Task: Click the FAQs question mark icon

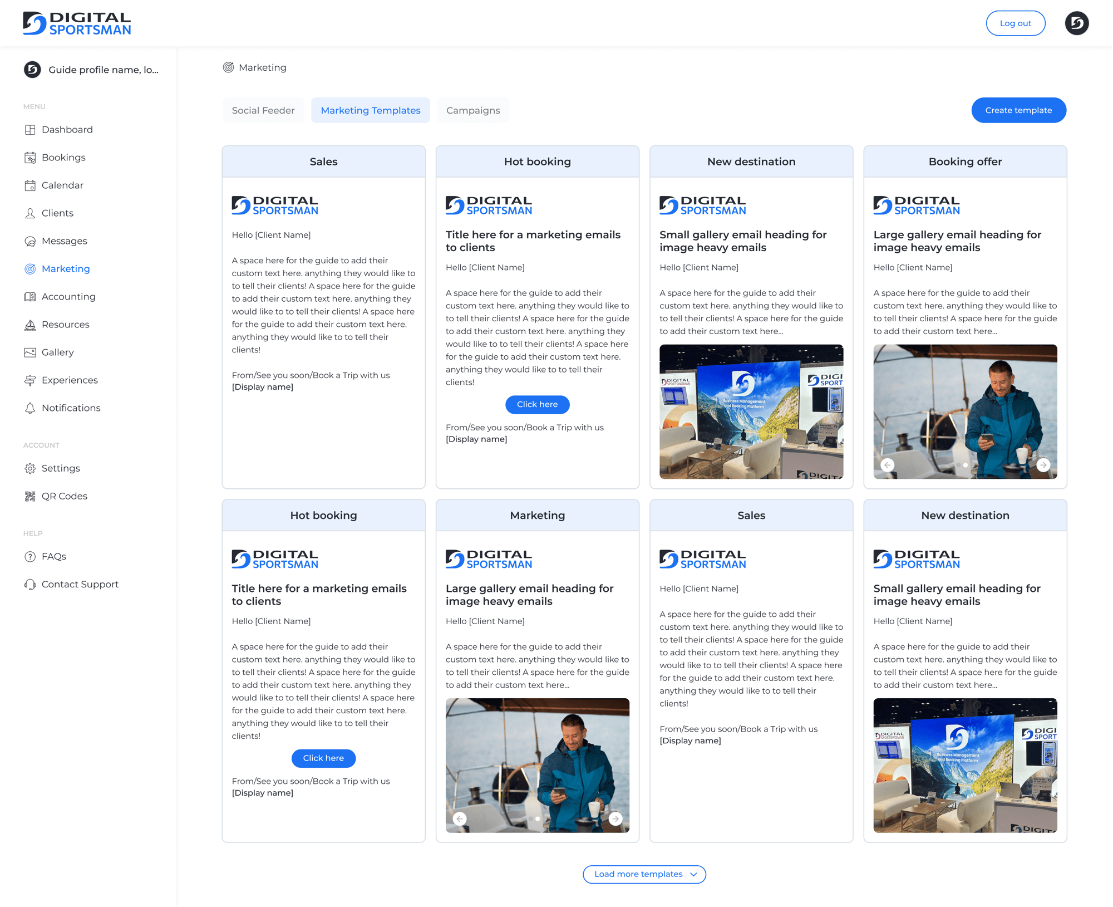Action: pos(30,556)
